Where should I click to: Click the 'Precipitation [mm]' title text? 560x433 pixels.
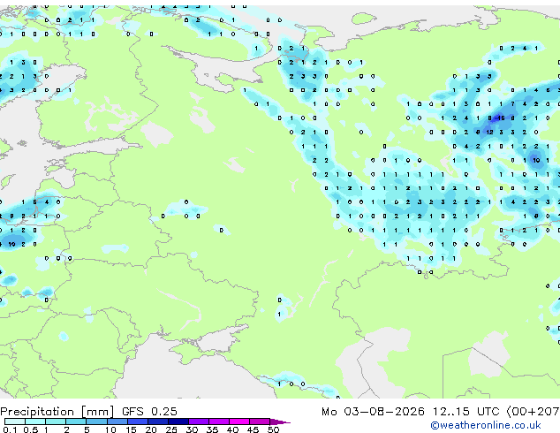(x=57, y=412)
